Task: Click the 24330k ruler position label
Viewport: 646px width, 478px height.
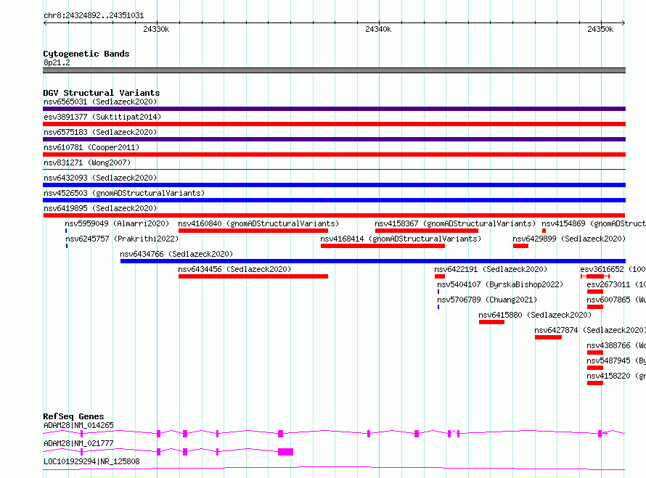Action: click(156, 29)
